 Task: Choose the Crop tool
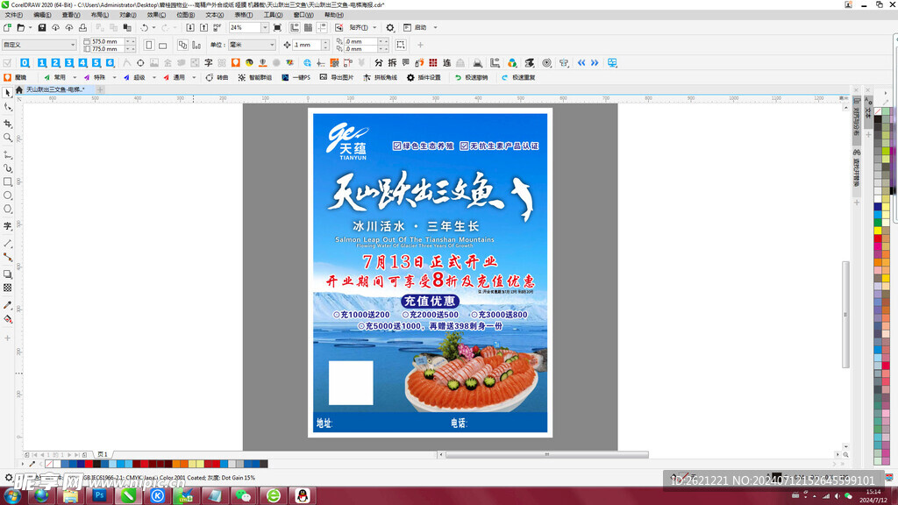[7, 123]
